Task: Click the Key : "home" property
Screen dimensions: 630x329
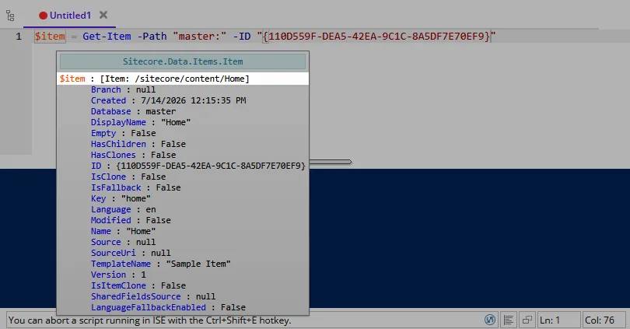Action: click(x=121, y=198)
